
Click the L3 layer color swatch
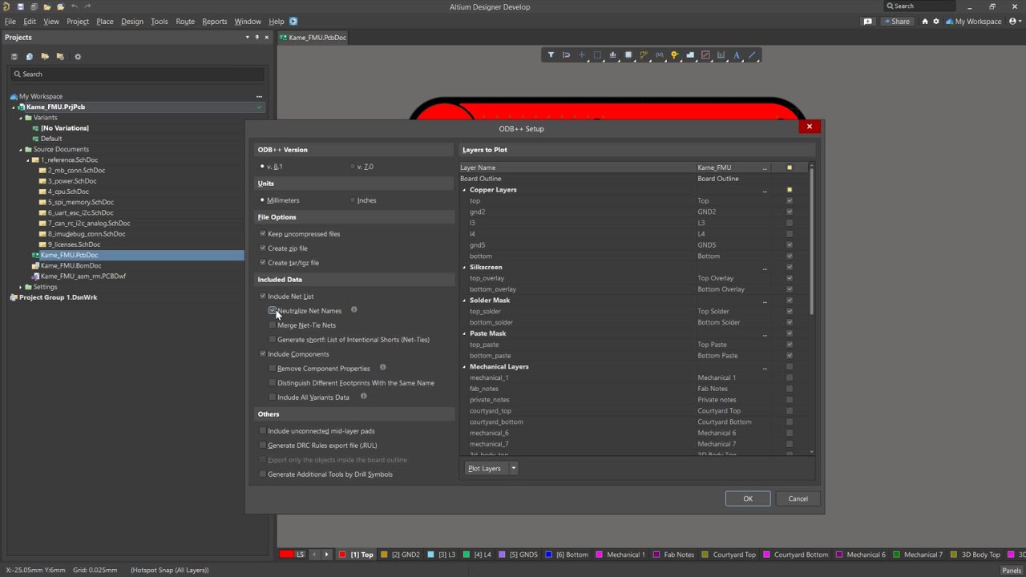coord(431,555)
